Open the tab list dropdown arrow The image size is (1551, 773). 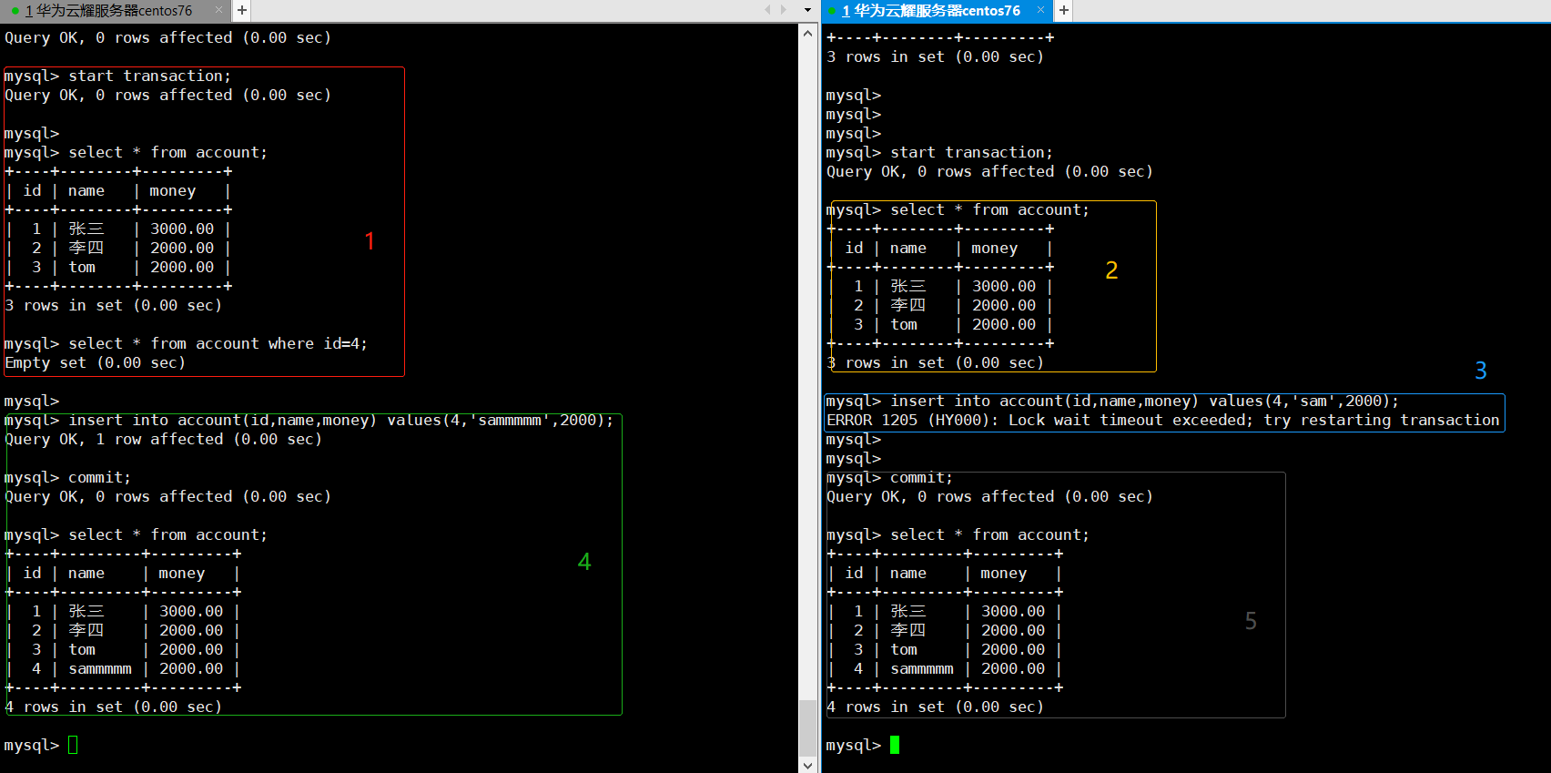tap(807, 10)
